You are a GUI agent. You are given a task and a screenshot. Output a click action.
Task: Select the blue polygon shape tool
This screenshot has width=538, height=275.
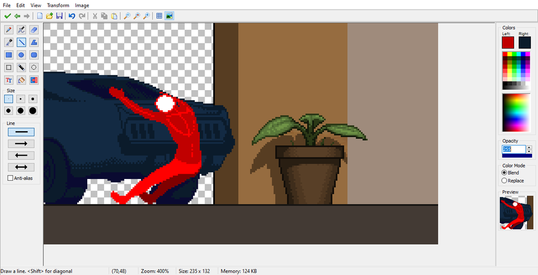(33, 42)
